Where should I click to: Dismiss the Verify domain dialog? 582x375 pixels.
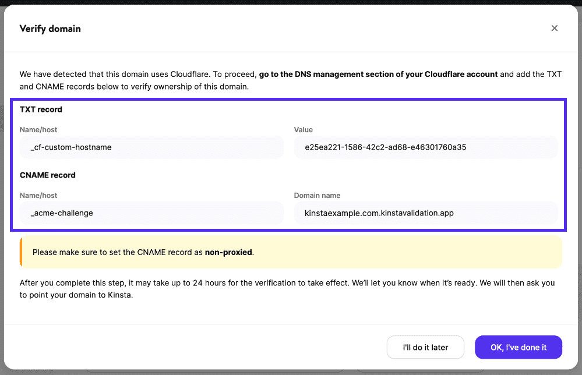(x=554, y=28)
